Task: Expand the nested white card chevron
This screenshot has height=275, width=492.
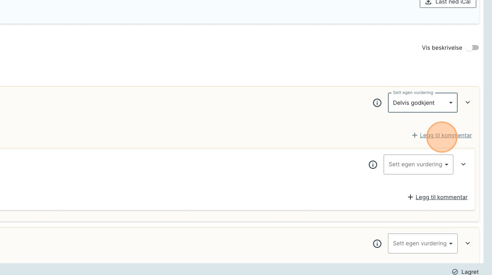Action: 463,164
